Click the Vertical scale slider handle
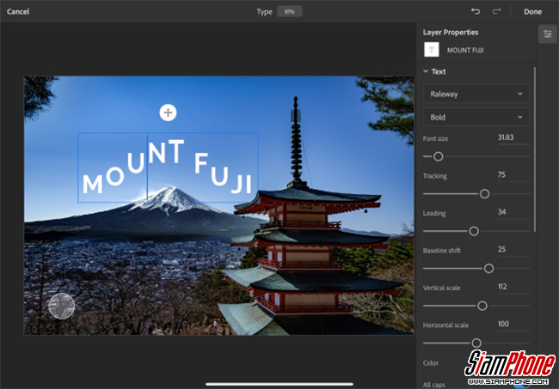 (482, 306)
